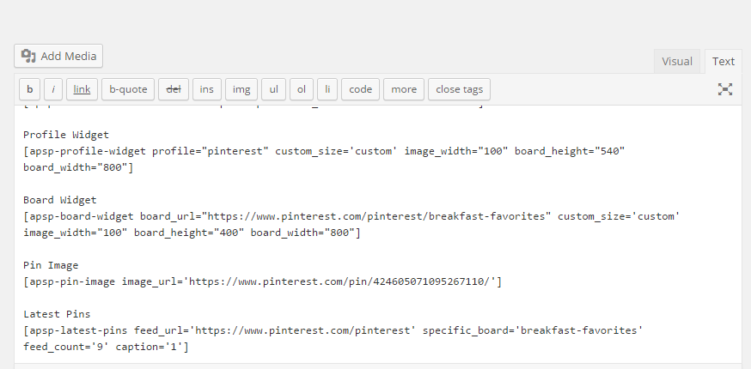The image size is (751, 369).
Task: Click the 'Pin Image' heading text
Action: pyautogui.click(x=51, y=265)
